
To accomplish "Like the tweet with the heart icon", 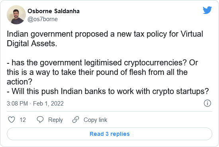I will 12,120.
